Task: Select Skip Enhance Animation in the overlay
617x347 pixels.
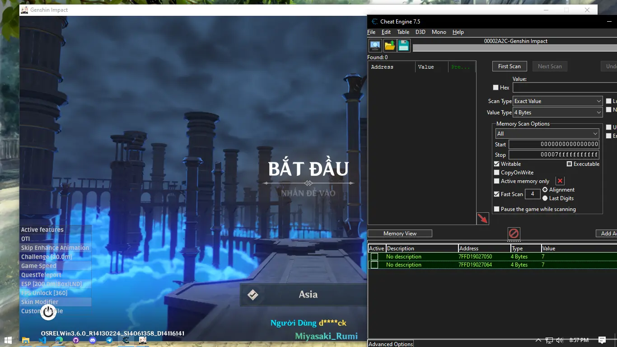Action: point(55,248)
